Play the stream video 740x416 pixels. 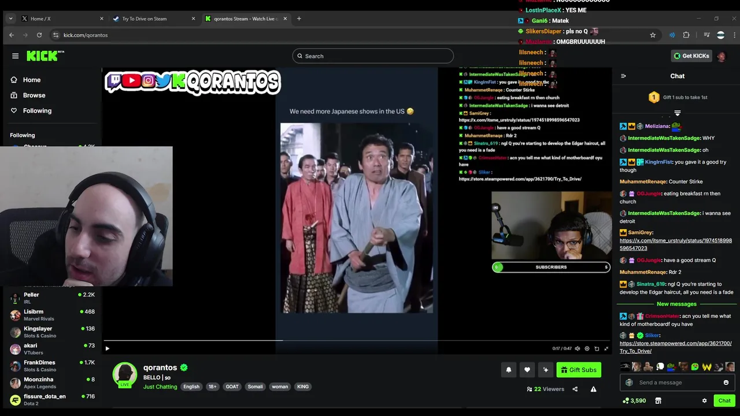107,348
